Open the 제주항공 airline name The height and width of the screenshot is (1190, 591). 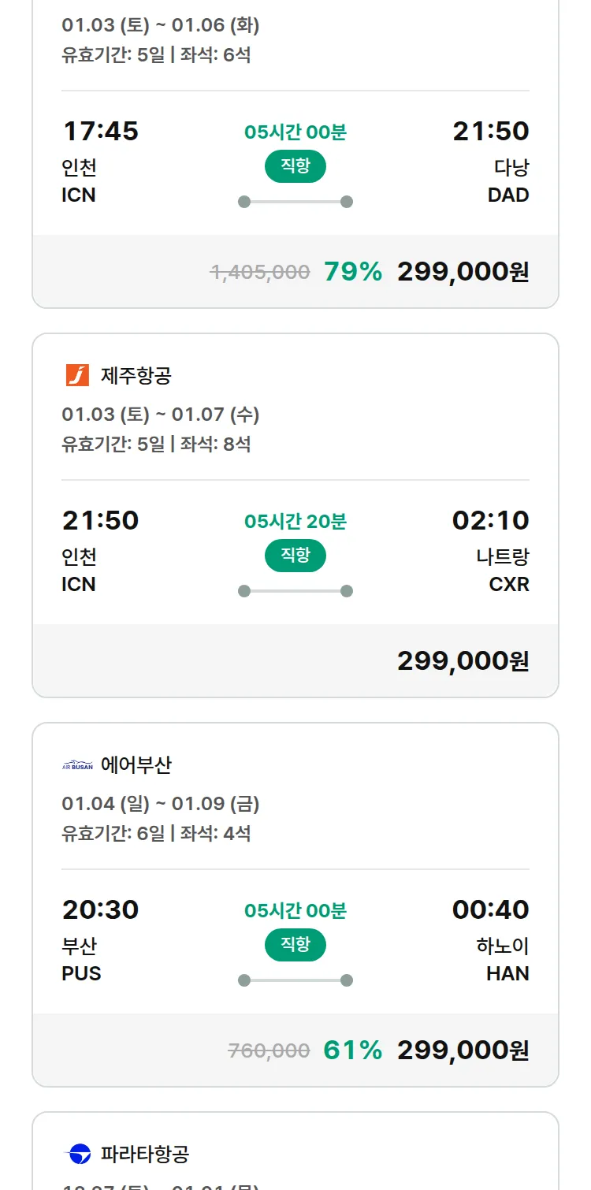[x=136, y=376]
